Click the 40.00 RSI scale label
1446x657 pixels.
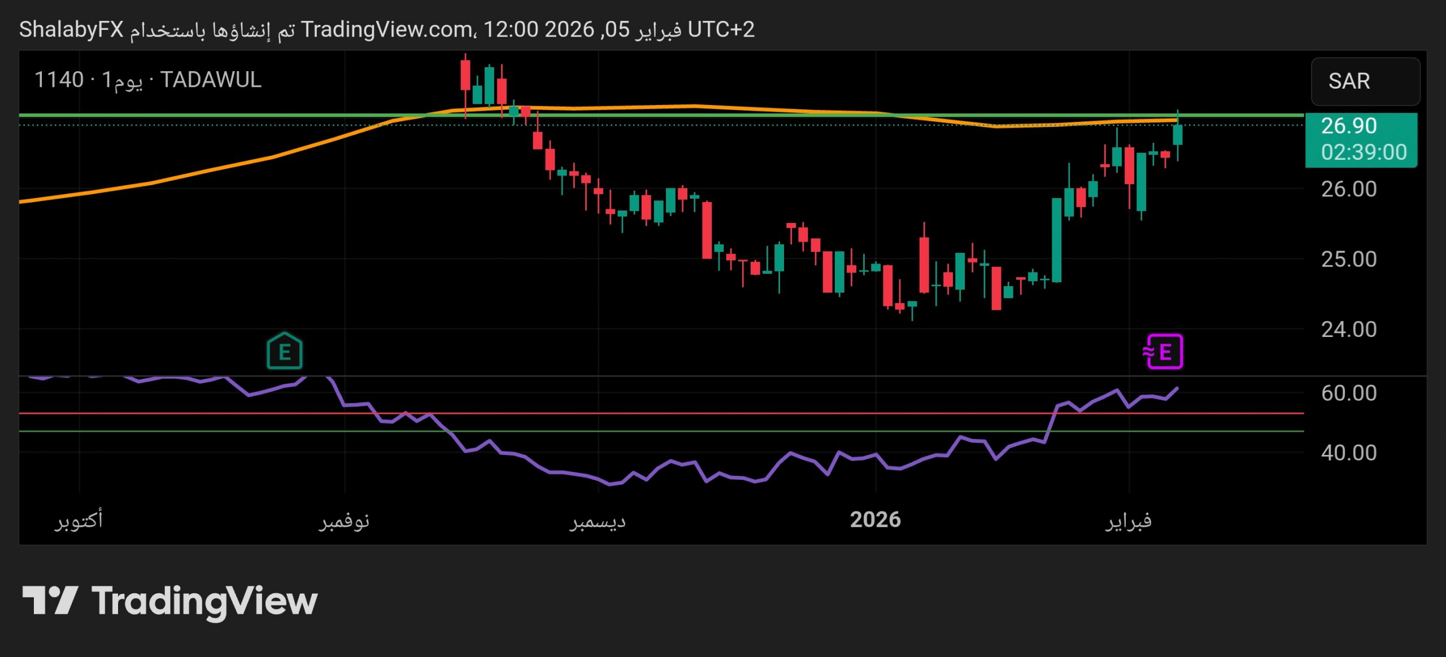point(1348,453)
